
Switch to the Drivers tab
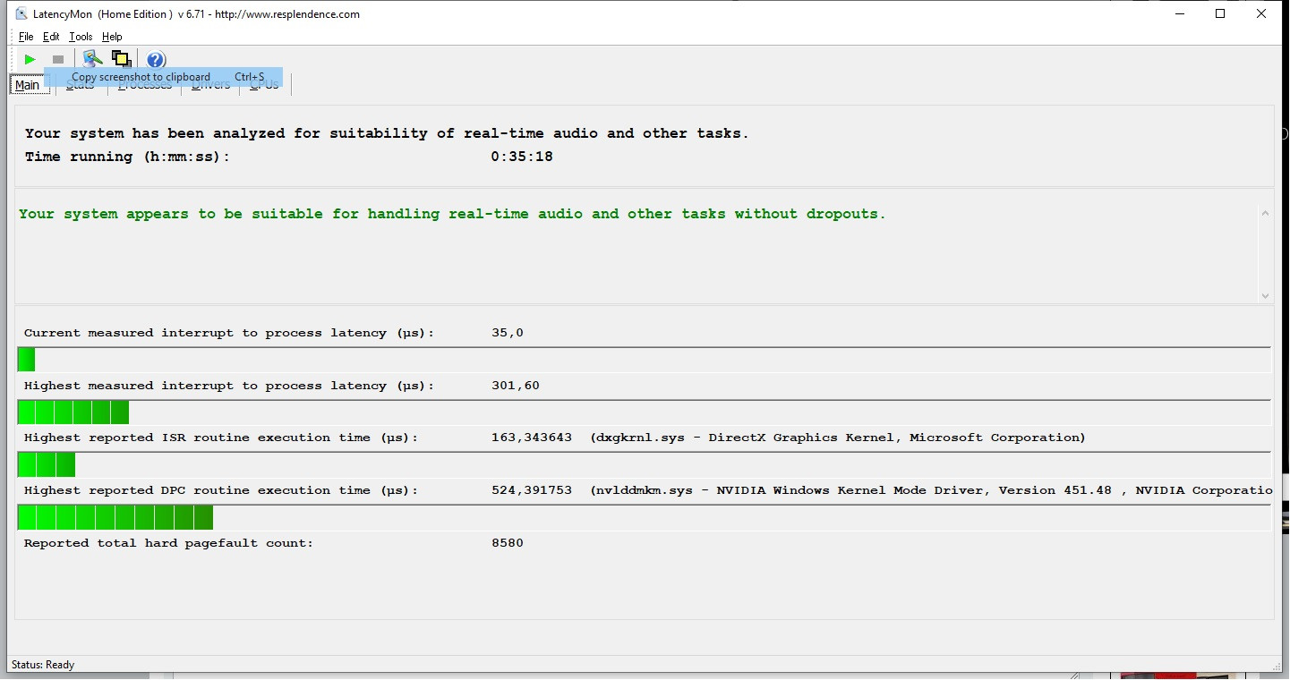pos(210,87)
